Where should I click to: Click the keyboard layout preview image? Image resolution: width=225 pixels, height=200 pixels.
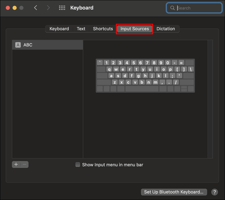145,76
